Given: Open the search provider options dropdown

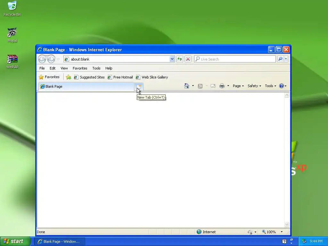Looking at the screenshot, I should [x=286, y=59].
